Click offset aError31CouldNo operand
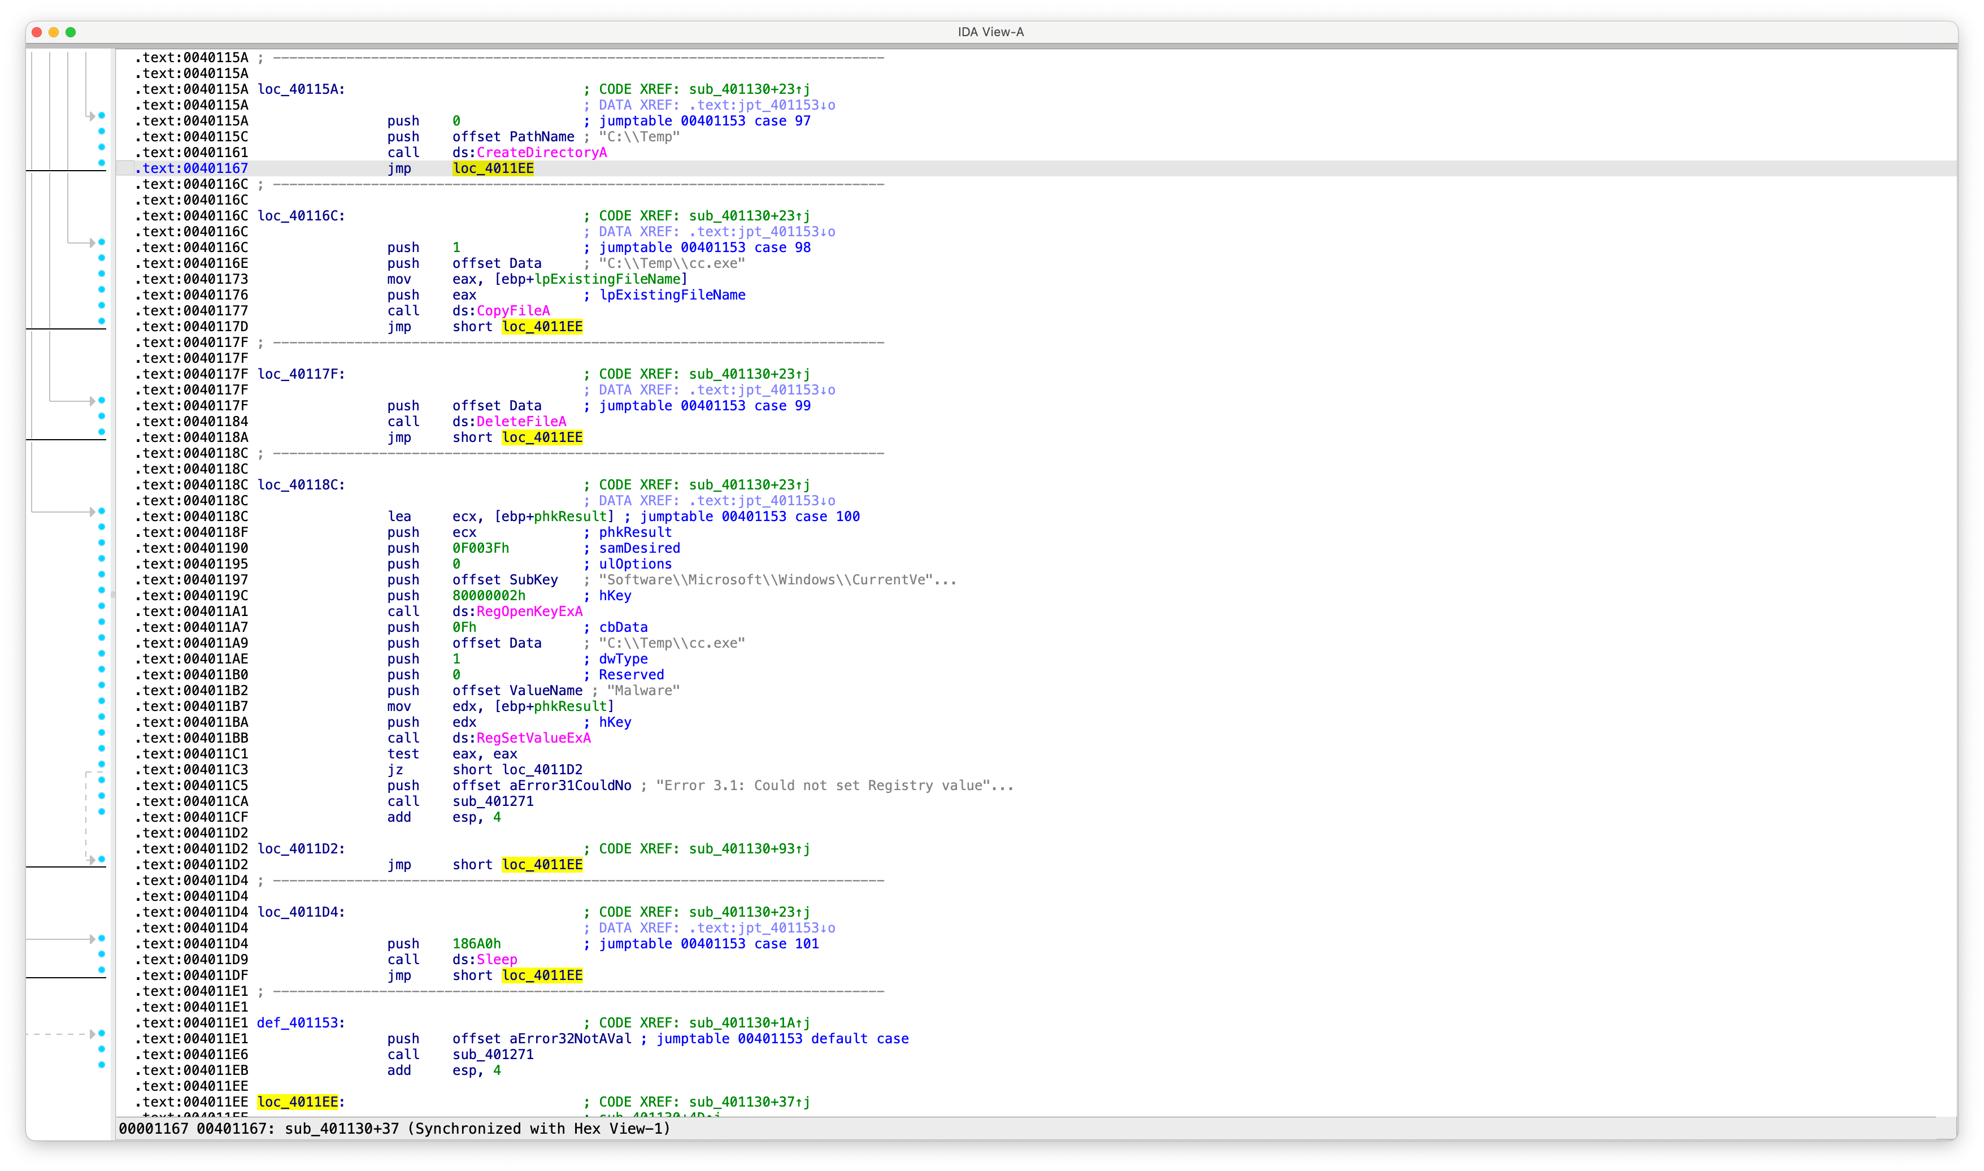 542,785
